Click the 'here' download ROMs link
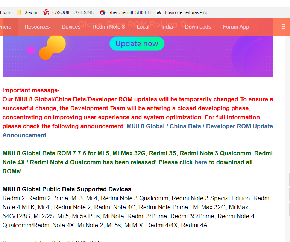The width and height of the screenshot is (290, 242). (200, 162)
